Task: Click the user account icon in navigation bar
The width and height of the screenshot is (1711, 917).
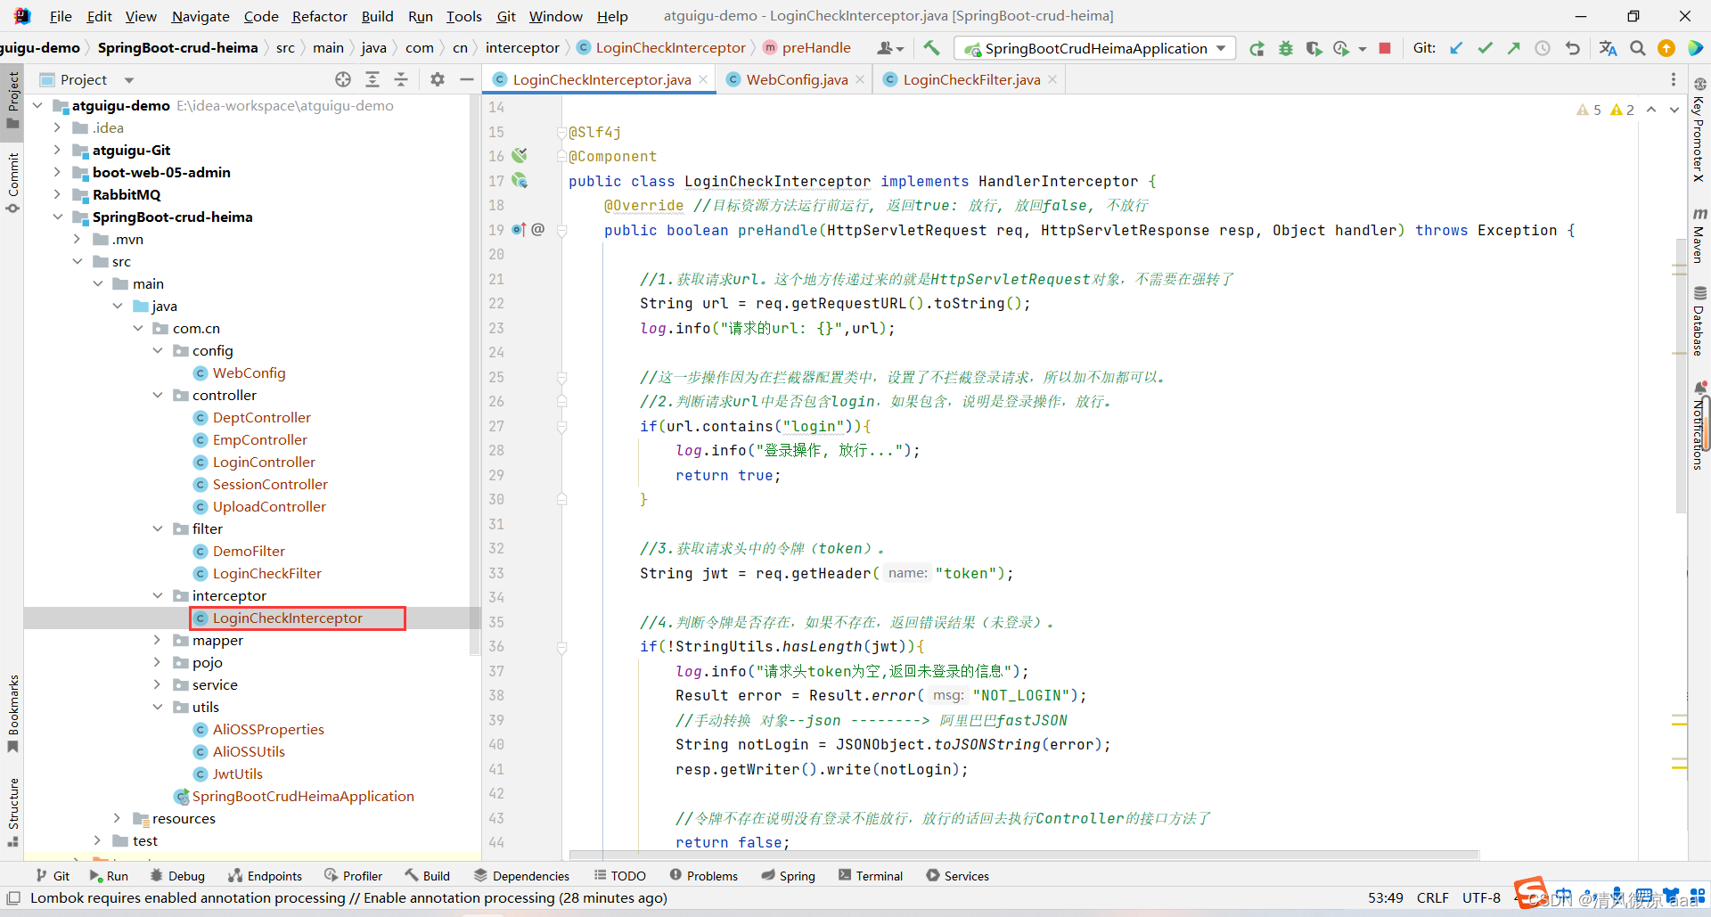Action: 890,48
